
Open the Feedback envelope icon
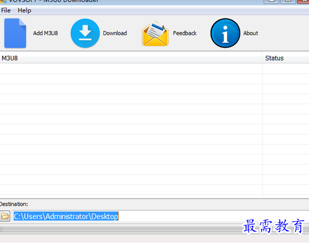155,33
